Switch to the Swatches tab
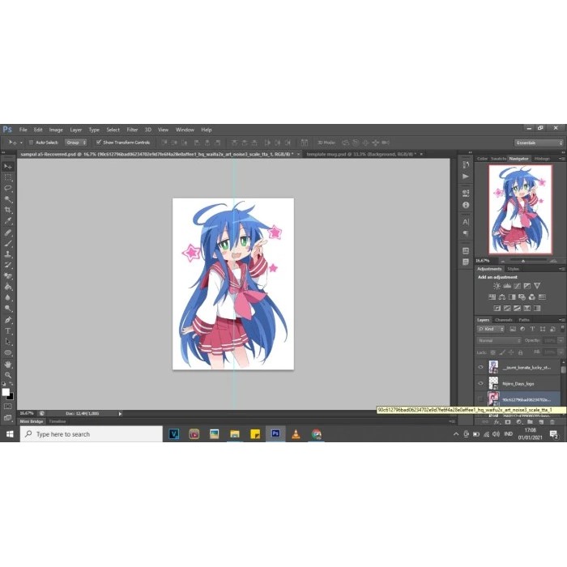The width and height of the screenshot is (567, 567). 498,159
